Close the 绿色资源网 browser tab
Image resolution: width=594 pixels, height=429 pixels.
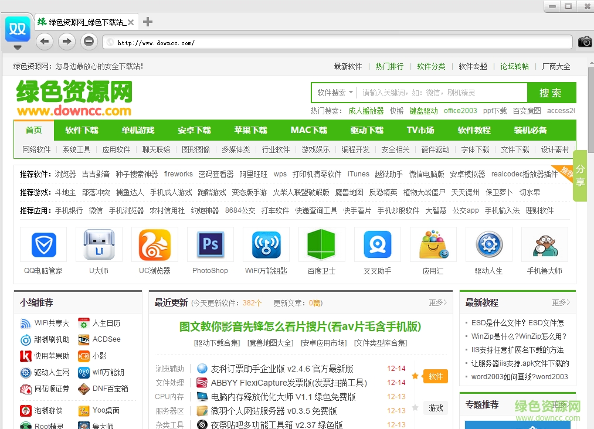click(x=131, y=22)
